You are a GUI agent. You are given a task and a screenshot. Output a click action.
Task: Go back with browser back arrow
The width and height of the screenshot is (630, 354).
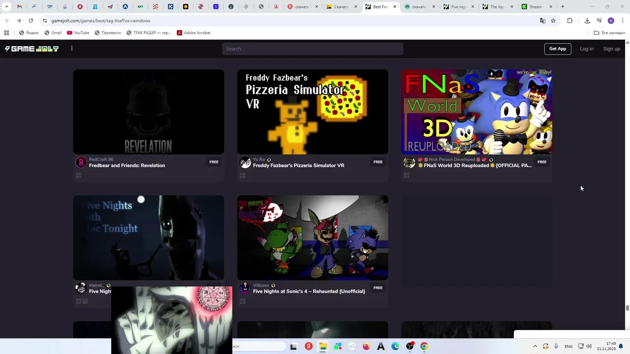[7, 21]
